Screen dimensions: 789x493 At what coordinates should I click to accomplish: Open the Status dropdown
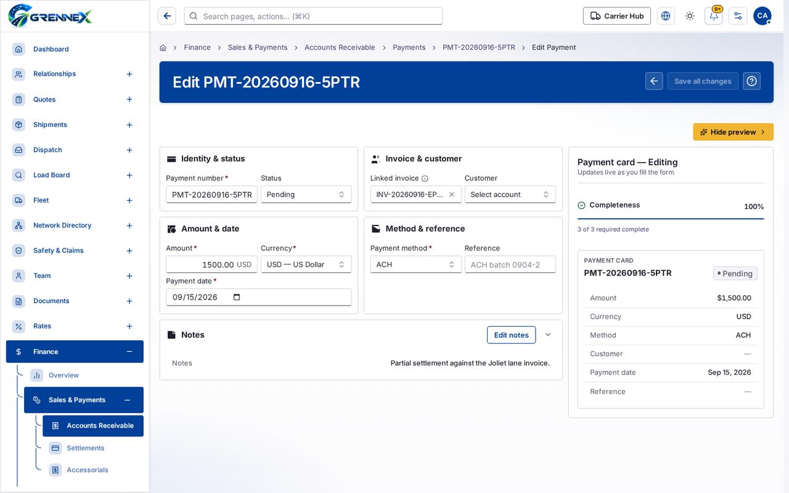point(306,195)
